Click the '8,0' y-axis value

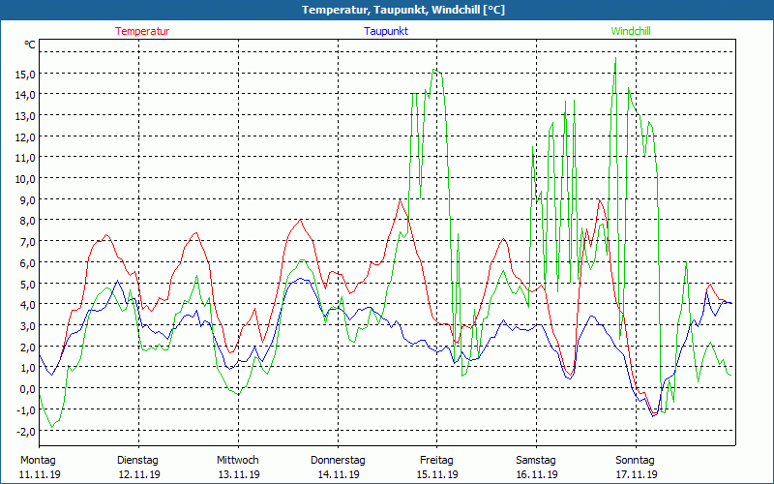pyautogui.click(x=27, y=221)
